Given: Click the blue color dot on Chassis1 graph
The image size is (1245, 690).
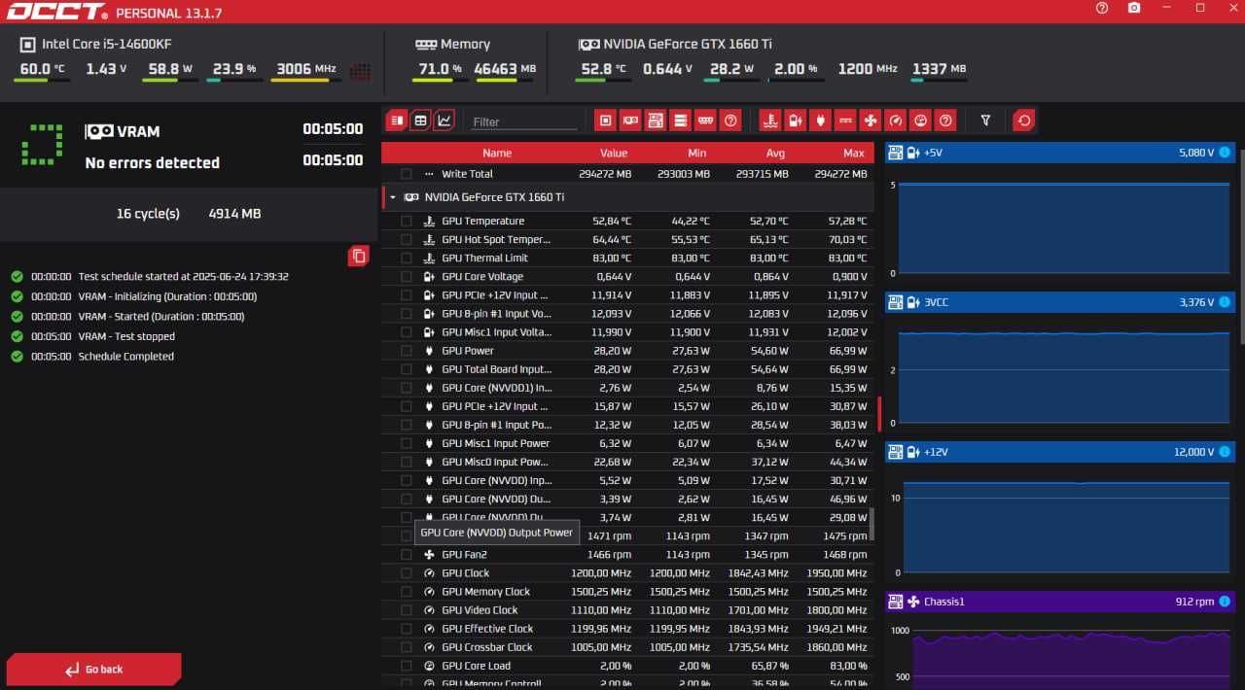Looking at the screenshot, I should (1224, 602).
